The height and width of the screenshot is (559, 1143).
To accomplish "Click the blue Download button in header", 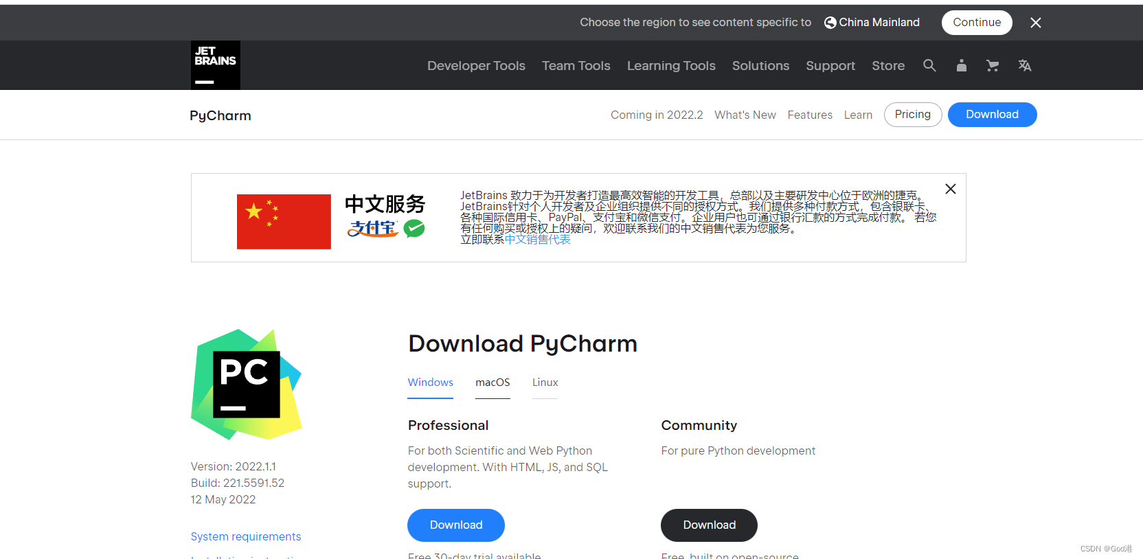I will (992, 115).
